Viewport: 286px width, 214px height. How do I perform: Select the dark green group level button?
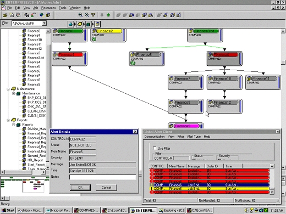89,24
